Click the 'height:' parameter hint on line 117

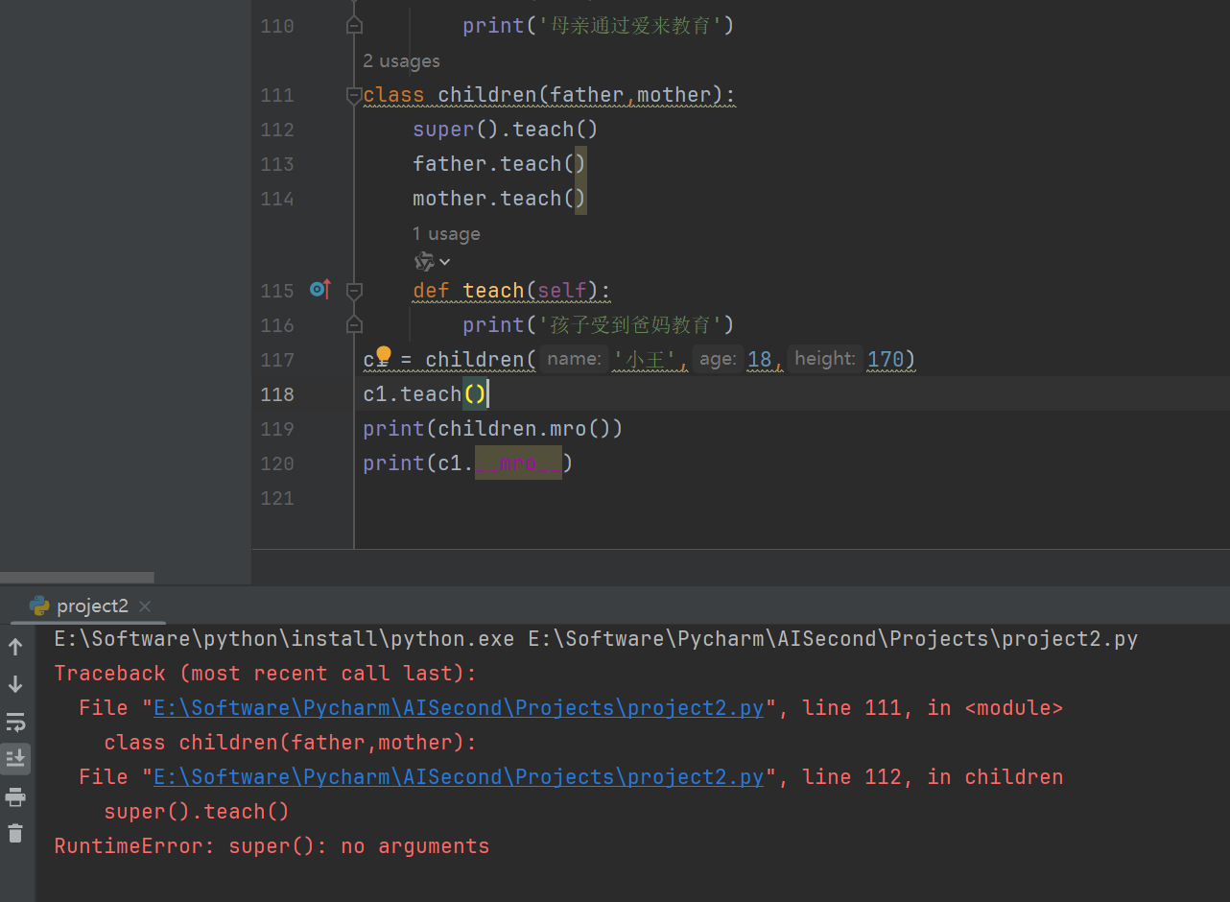click(x=824, y=359)
